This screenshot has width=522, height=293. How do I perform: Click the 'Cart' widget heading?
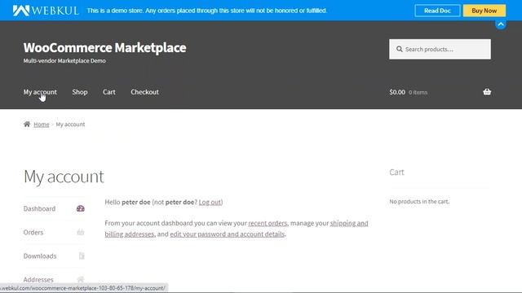pos(396,172)
